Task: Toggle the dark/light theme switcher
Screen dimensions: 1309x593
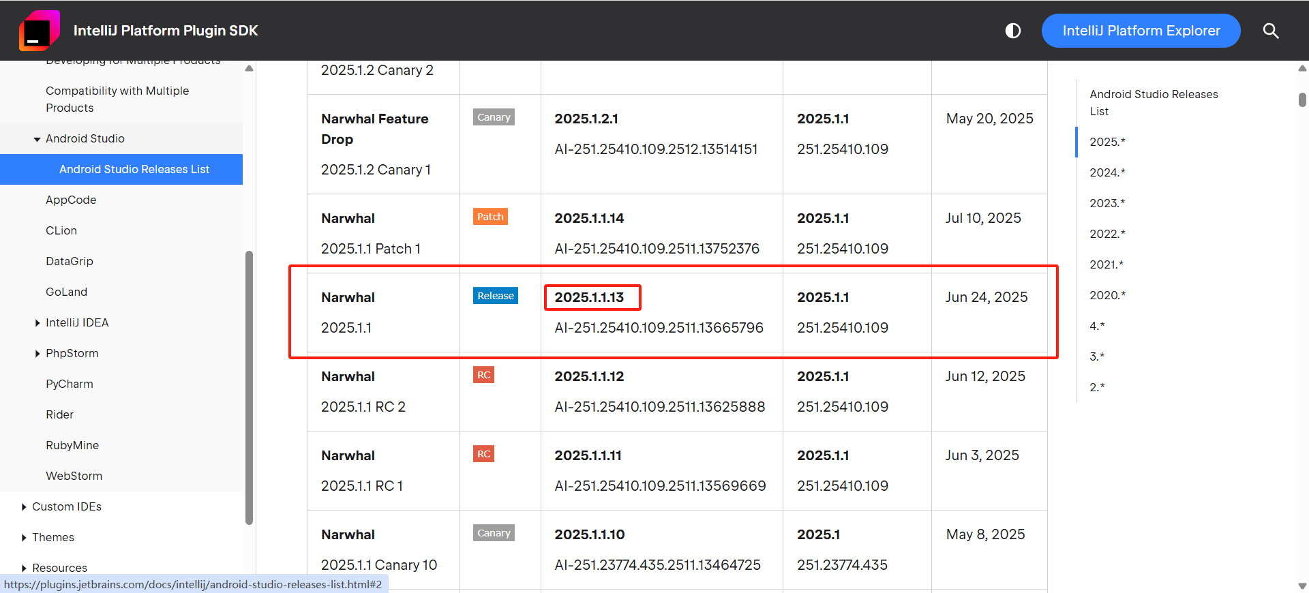Action: [1012, 31]
